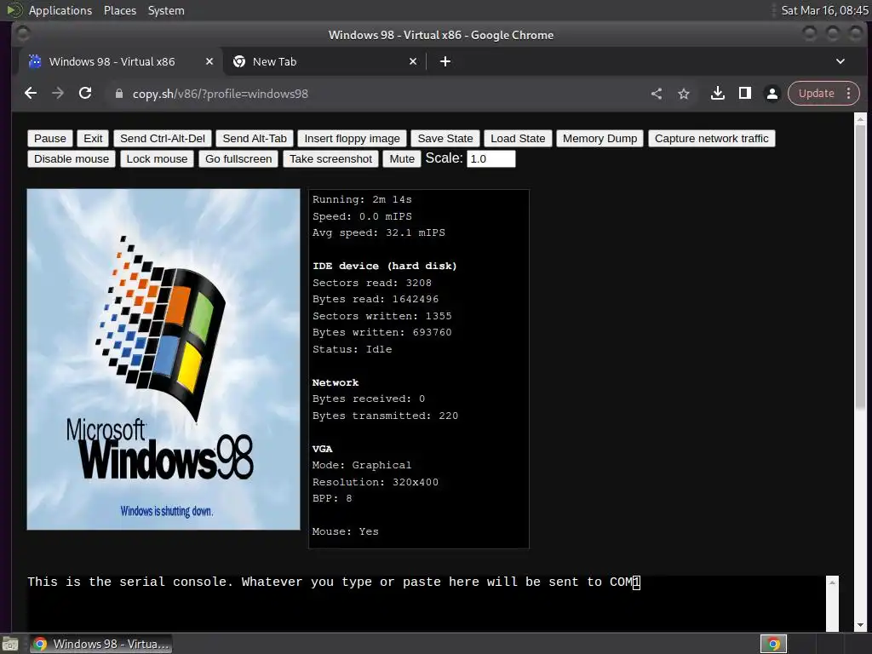This screenshot has width=872, height=654.
Task: Click the Windows 98 emulator screen
Action: 163,359
